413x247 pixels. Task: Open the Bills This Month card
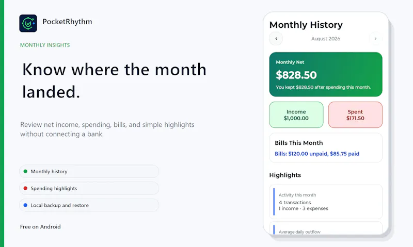326,148
